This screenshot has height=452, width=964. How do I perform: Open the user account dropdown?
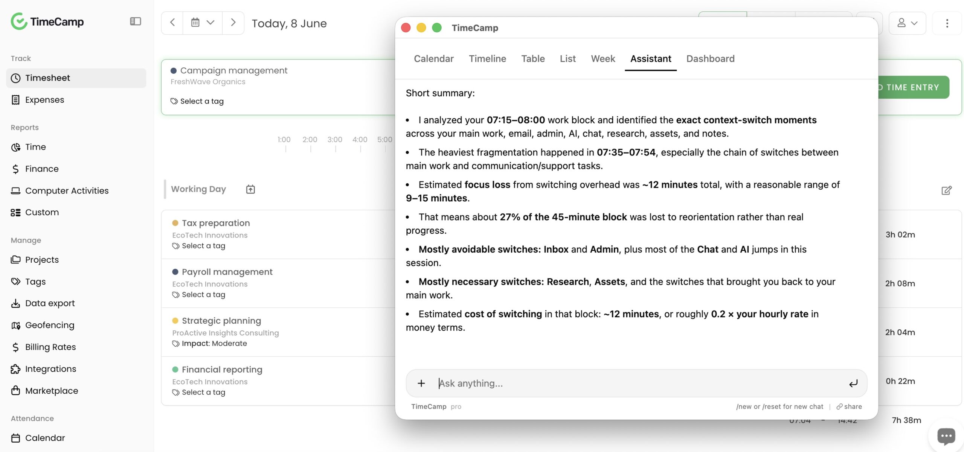[x=907, y=23]
